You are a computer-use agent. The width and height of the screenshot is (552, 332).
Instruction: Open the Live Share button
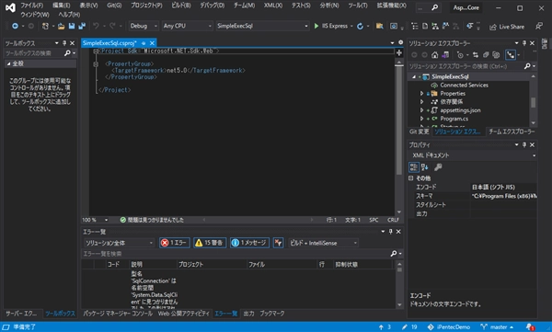507,27
